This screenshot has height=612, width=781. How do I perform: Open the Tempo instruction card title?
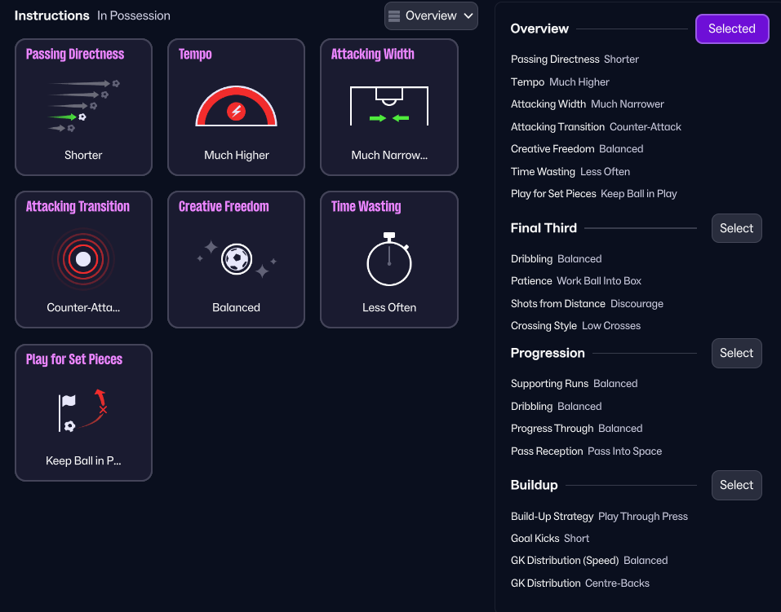195,55
